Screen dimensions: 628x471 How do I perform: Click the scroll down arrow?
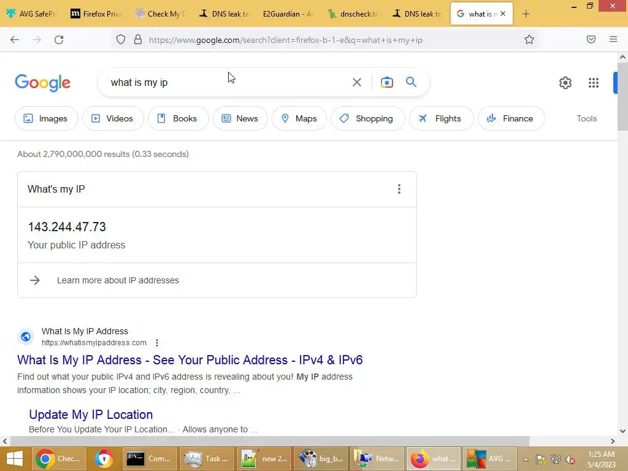point(622,431)
